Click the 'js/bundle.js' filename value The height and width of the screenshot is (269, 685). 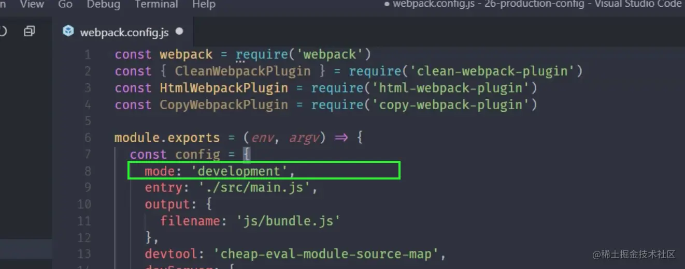pos(288,221)
